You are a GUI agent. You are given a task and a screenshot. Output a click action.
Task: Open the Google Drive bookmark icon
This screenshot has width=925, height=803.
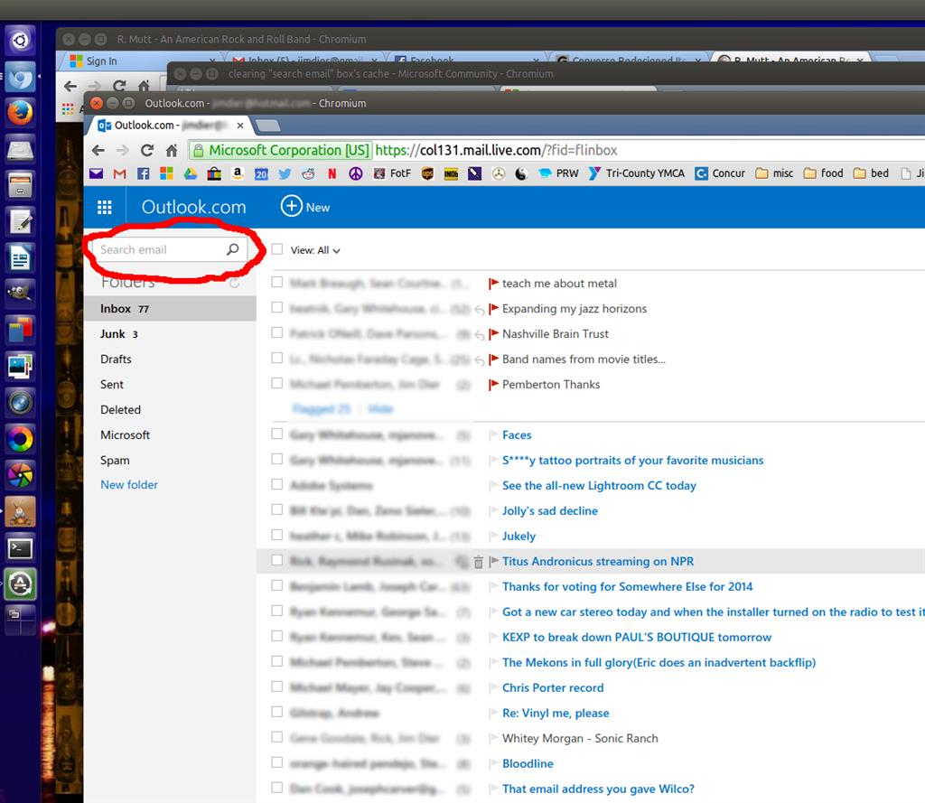click(x=190, y=173)
